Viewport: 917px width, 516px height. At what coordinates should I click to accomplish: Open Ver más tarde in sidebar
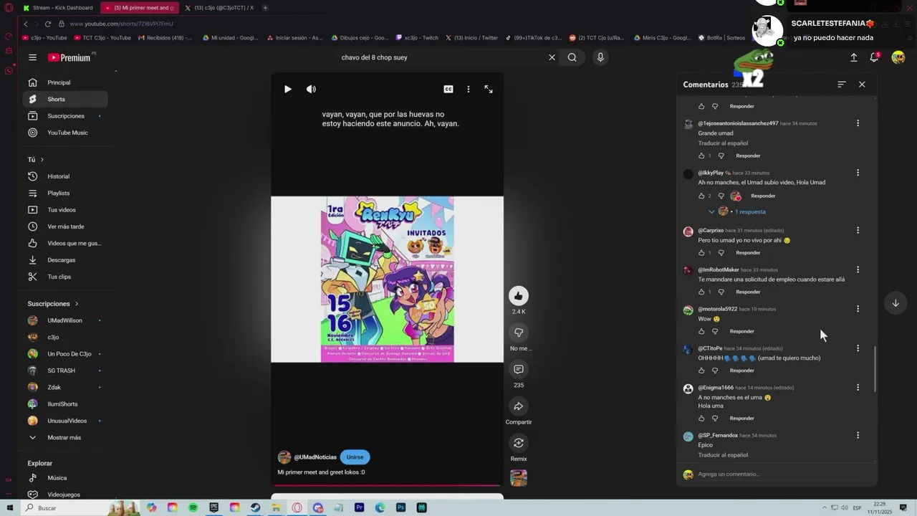click(x=65, y=226)
